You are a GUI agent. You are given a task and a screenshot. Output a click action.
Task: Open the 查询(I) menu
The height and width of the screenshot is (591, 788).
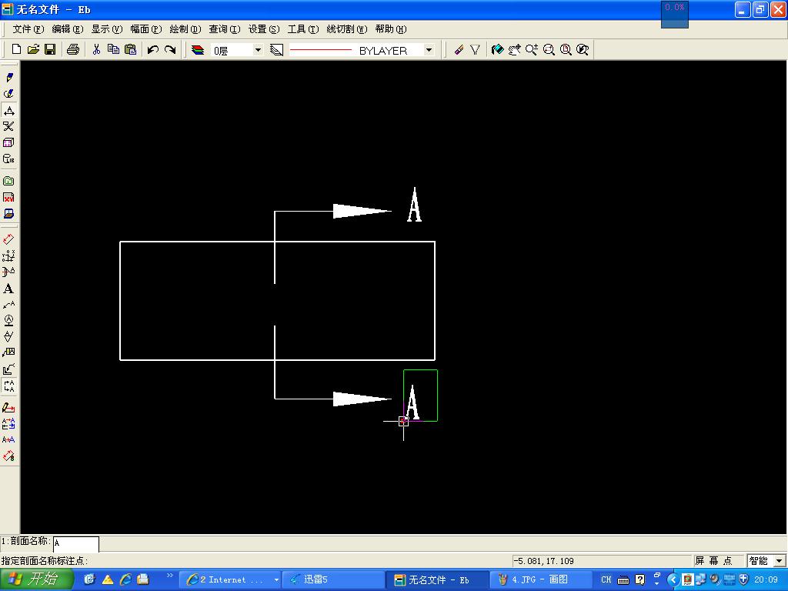click(x=224, y=29)
